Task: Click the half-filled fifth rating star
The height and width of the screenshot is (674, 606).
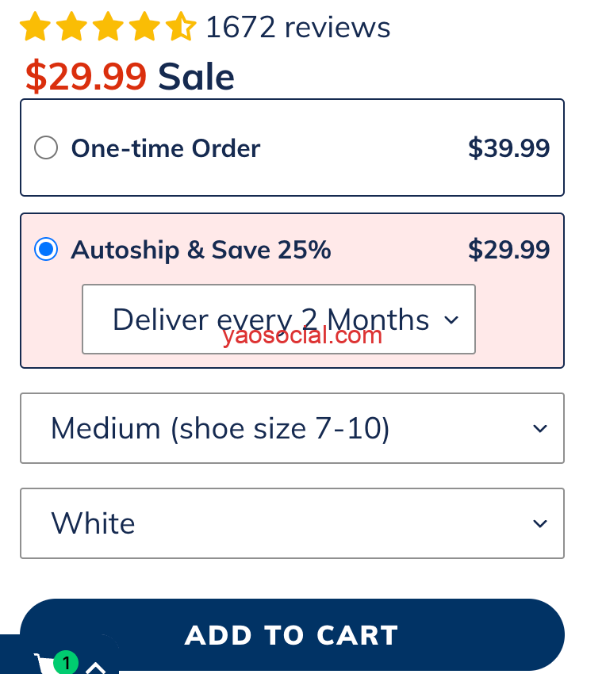Action: click(180, 28)
